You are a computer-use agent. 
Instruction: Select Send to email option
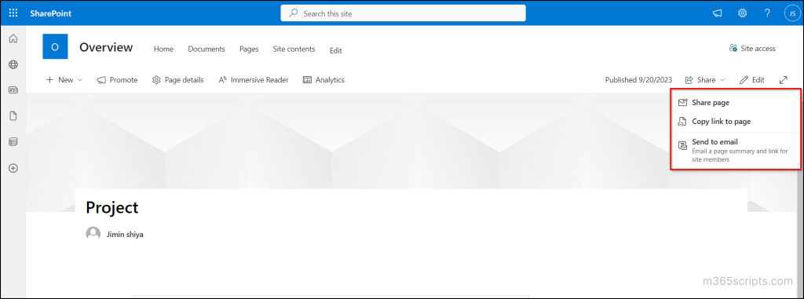(x=736, y=150)
